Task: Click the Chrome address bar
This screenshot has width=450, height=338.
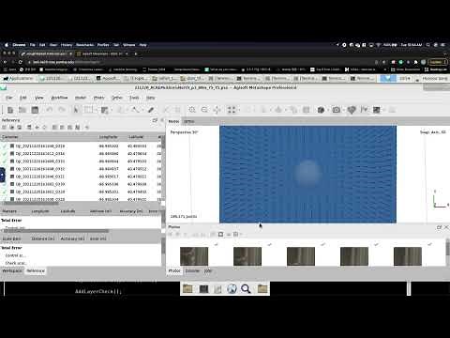Action: [x=200, y=62]
